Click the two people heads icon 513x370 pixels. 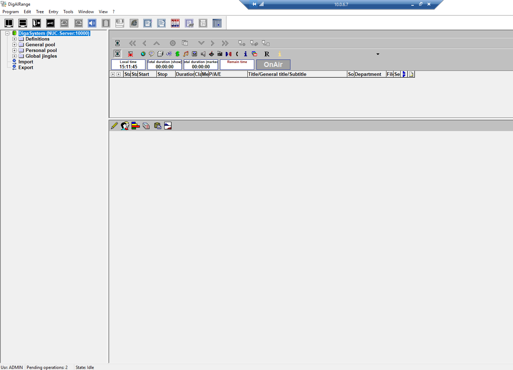(125, 126)
